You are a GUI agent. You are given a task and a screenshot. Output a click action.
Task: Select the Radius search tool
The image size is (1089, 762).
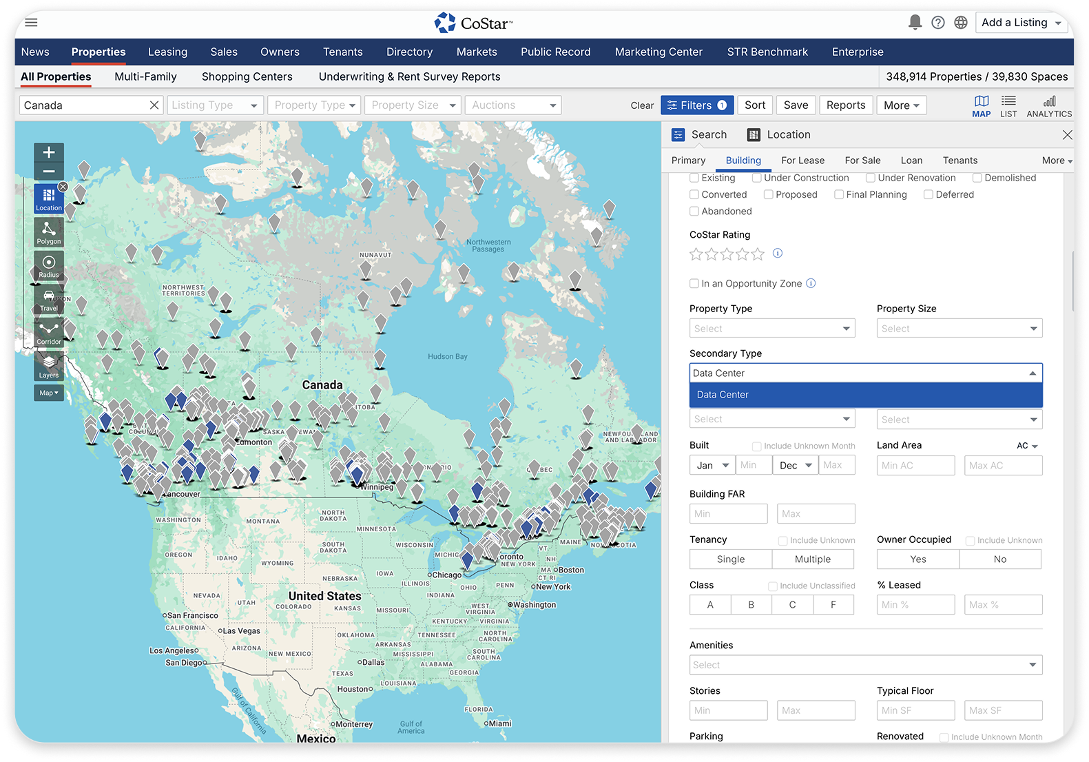49,266
